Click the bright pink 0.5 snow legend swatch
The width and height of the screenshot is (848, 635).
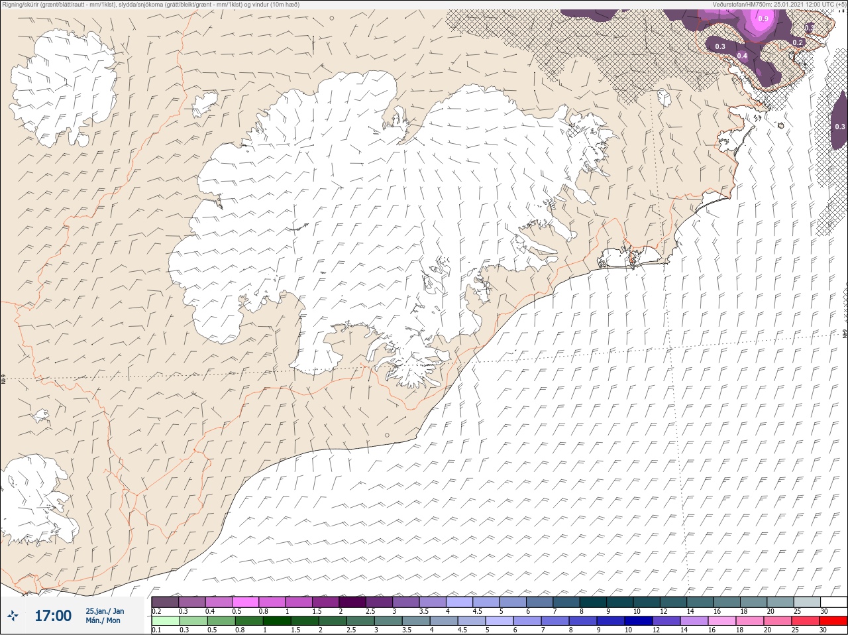click(245, 602)
